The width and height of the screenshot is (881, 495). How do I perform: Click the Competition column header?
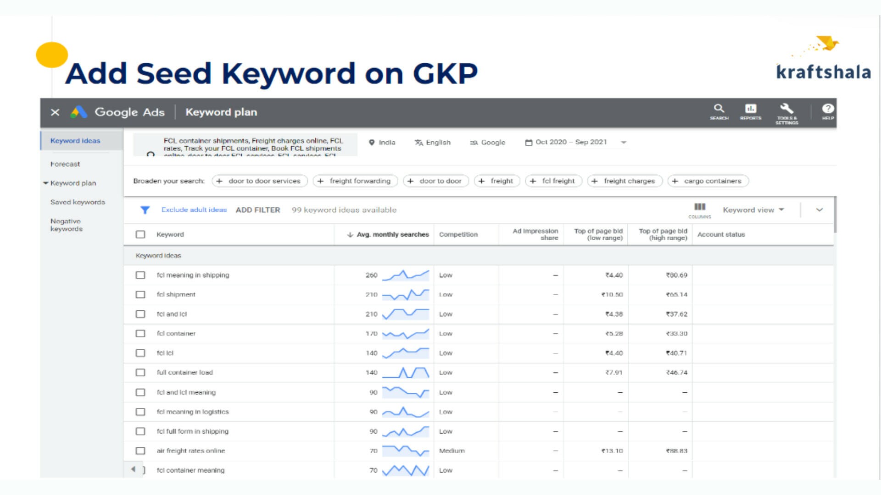(x=458, y=235)
